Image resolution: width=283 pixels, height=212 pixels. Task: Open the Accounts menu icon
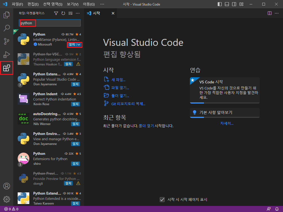7,186
